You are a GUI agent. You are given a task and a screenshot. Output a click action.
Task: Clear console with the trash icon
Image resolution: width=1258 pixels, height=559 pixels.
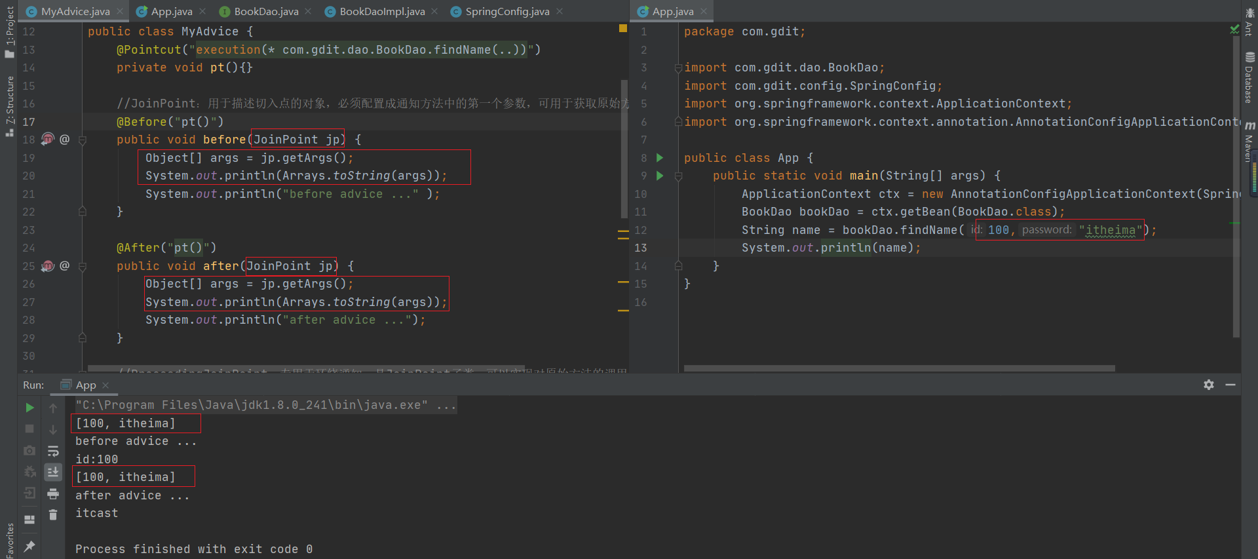(x=53, y=515)
